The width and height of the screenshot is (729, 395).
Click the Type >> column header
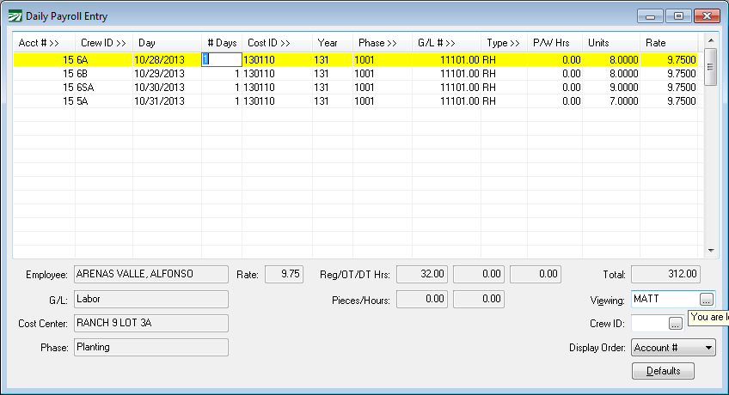click(503, 42)
